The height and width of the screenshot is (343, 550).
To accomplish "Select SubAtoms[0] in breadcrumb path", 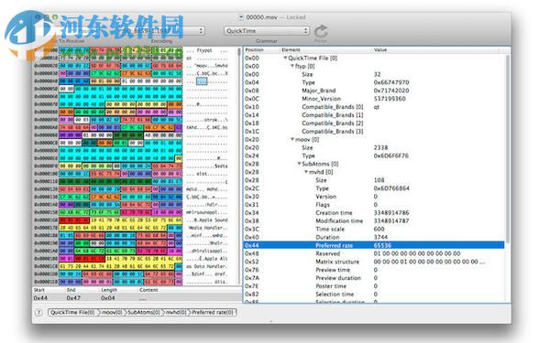I will 144,312.
